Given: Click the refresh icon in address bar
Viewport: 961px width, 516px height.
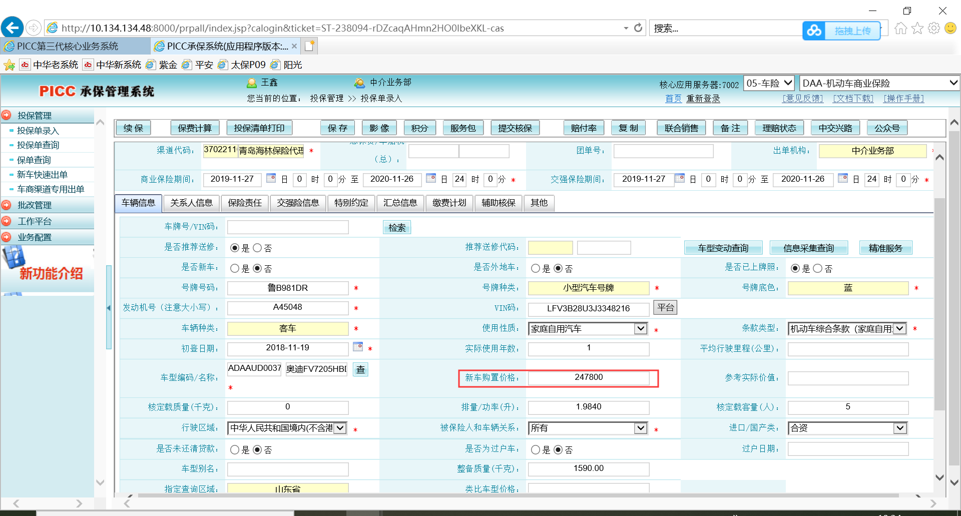Looking at the screenshot, I should coord(638,28).
